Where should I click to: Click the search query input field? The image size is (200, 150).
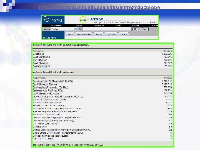point(107,29)
